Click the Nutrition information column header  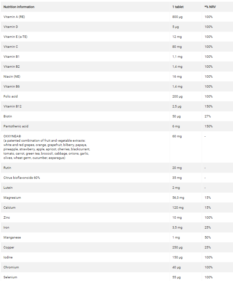[x=19, y=7]
